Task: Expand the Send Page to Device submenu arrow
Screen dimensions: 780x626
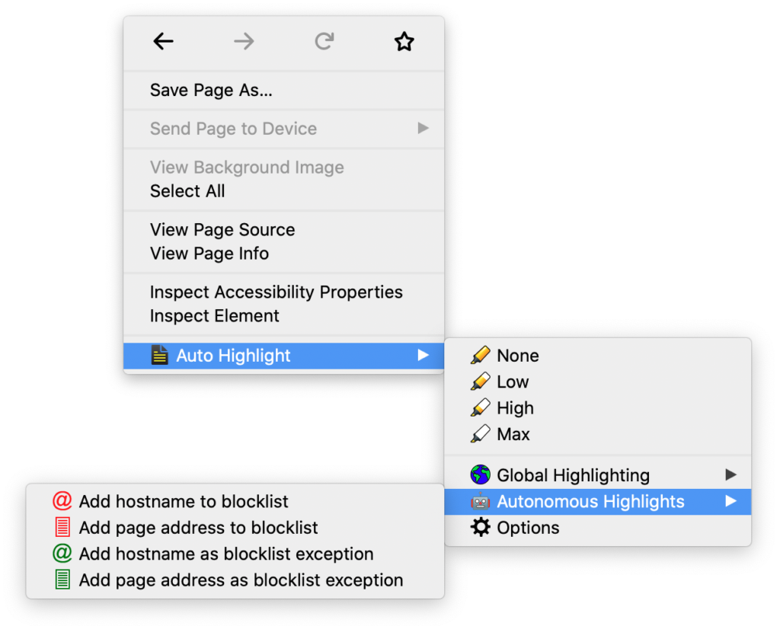Action: [x=423, y=128]
